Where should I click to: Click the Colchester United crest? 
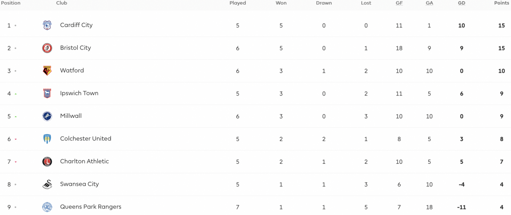click(x=47, y=139)
